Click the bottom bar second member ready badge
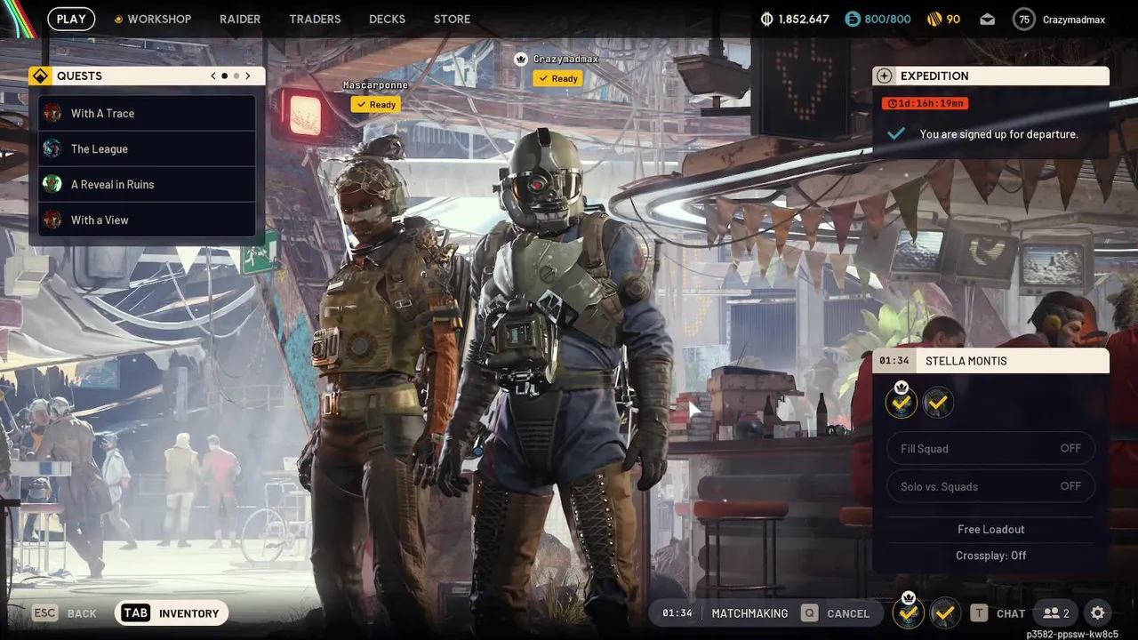The height and width of the screenshot is (640, 1138). click(944, 612)
